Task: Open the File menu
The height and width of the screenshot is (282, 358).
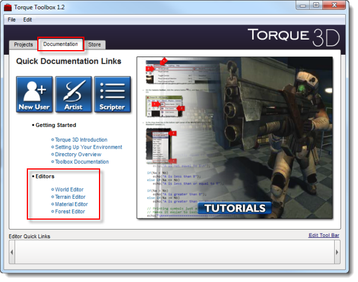Action: 12,20
